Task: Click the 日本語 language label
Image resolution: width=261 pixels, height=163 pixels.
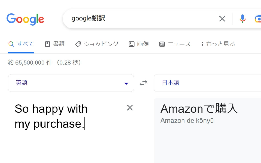Action: [x=170, y=83]
